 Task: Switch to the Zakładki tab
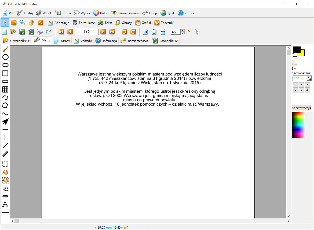(83, 41)
